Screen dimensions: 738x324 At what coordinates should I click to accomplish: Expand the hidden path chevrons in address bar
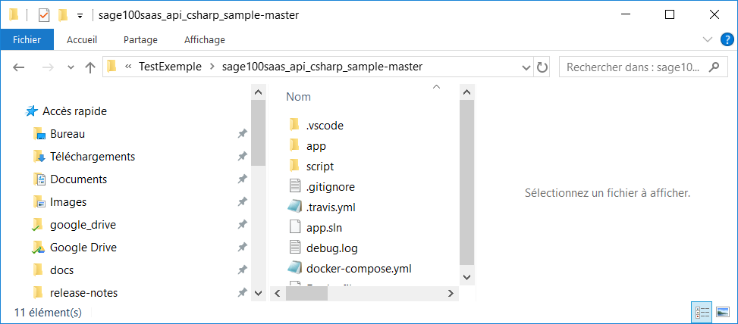(128, 67)
